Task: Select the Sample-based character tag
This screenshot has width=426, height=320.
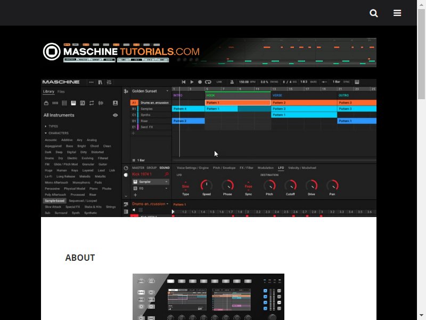Action: coord(55,201)
